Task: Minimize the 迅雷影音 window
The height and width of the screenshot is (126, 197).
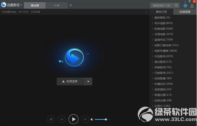Action: pyautogui.click(x=185, y=2)
